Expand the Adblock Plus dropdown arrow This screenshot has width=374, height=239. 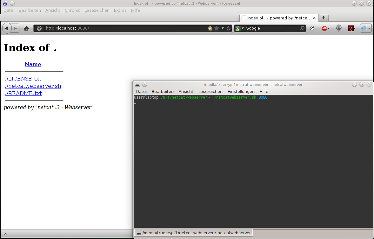pyautogui.click(x=329, y=28)
